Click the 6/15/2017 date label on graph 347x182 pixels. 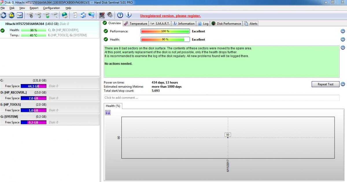point(228,165)
